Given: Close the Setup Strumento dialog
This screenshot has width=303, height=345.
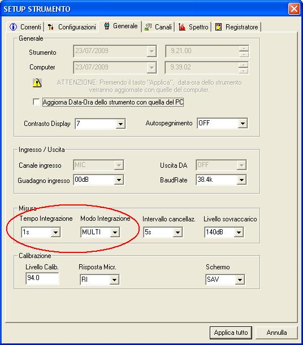Looking at the screenshot, I should coord(294,9).
